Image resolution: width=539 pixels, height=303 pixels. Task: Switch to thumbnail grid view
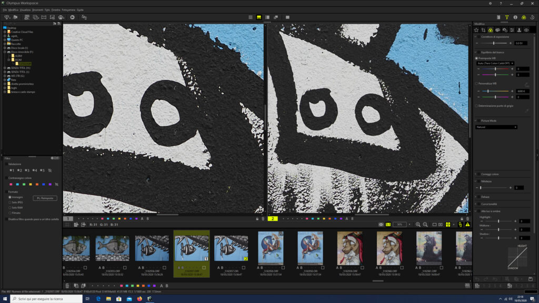250,17
